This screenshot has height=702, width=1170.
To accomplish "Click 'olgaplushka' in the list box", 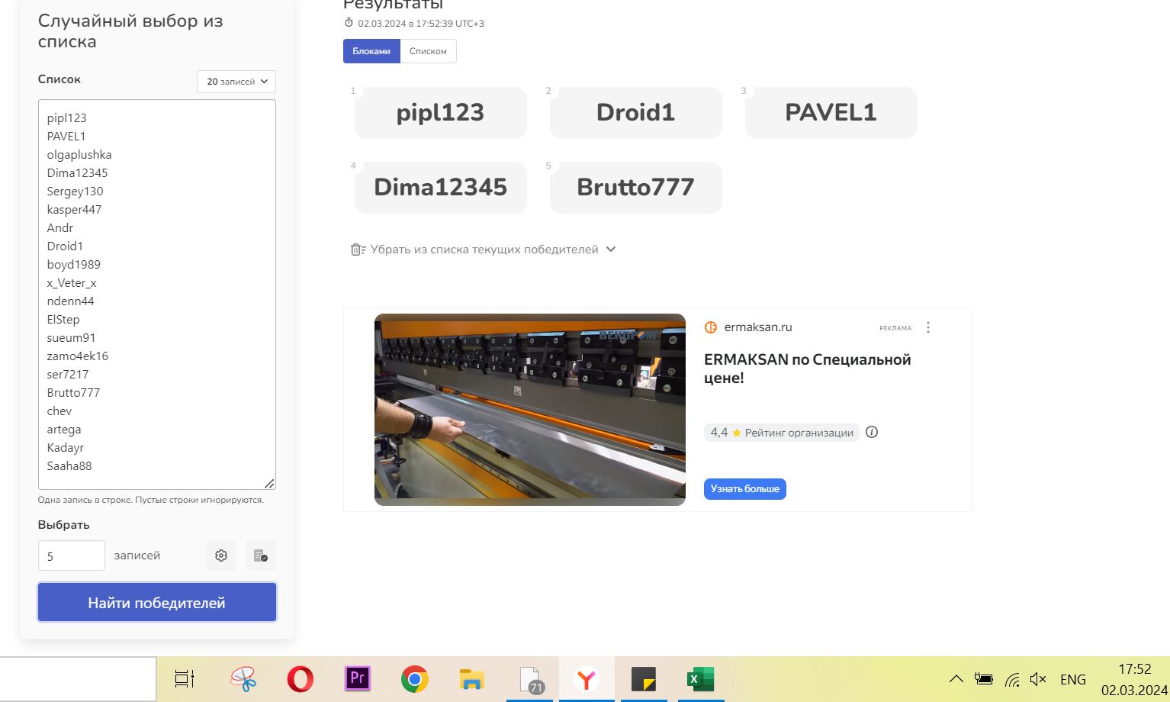I will 79,155.
